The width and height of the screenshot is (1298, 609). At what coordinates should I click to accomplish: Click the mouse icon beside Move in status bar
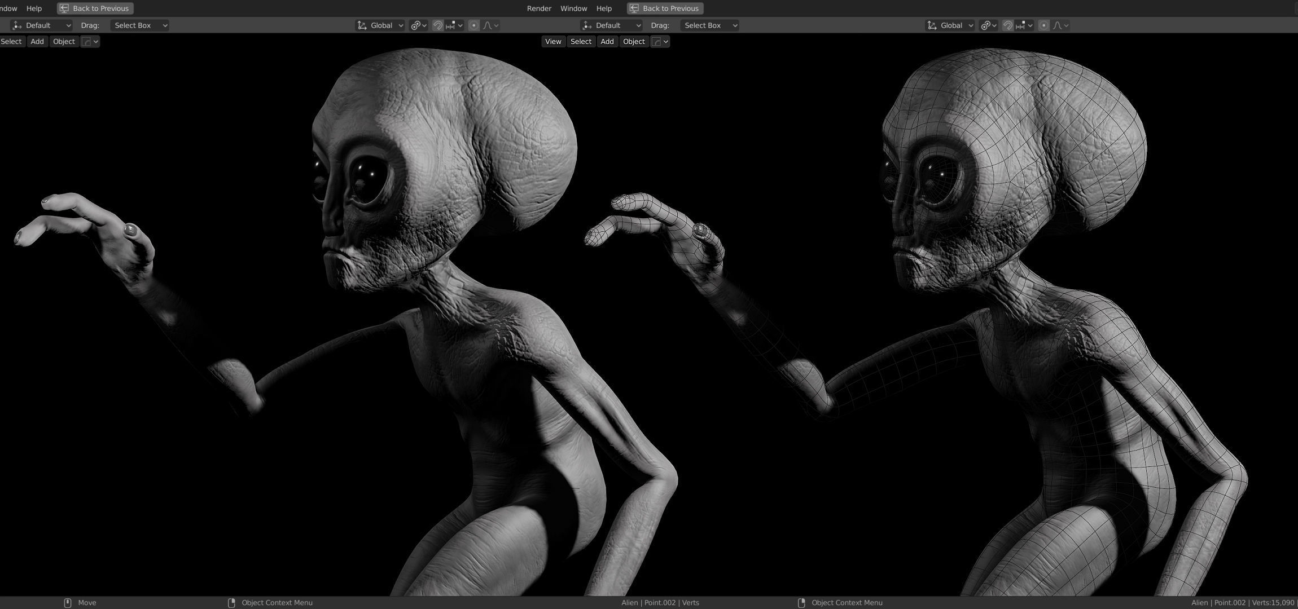[68, 603]
